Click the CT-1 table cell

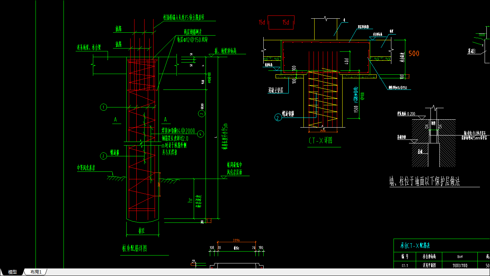(x=405, y=266)
